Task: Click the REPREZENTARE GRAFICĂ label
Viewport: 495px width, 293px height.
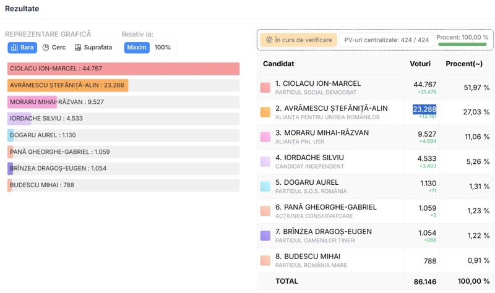Action: click(x=48, y=34)
